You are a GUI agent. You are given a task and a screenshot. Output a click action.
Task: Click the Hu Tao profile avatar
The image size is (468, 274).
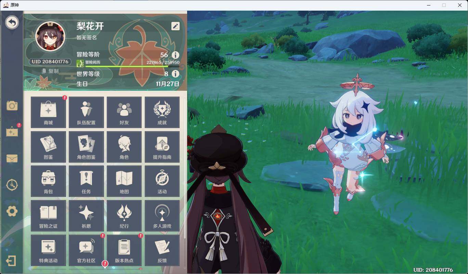50,37
